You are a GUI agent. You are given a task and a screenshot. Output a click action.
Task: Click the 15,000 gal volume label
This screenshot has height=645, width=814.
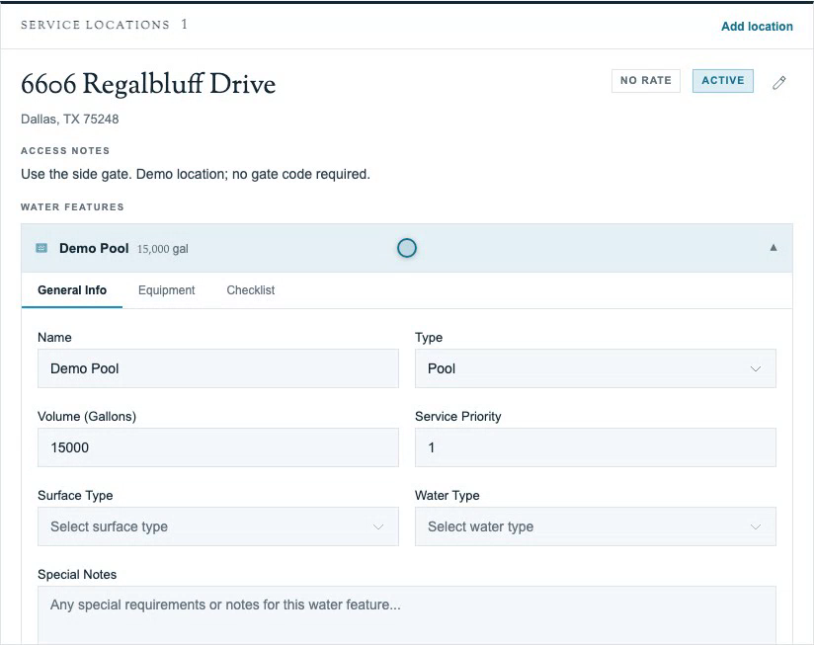(x=162, y=249)
